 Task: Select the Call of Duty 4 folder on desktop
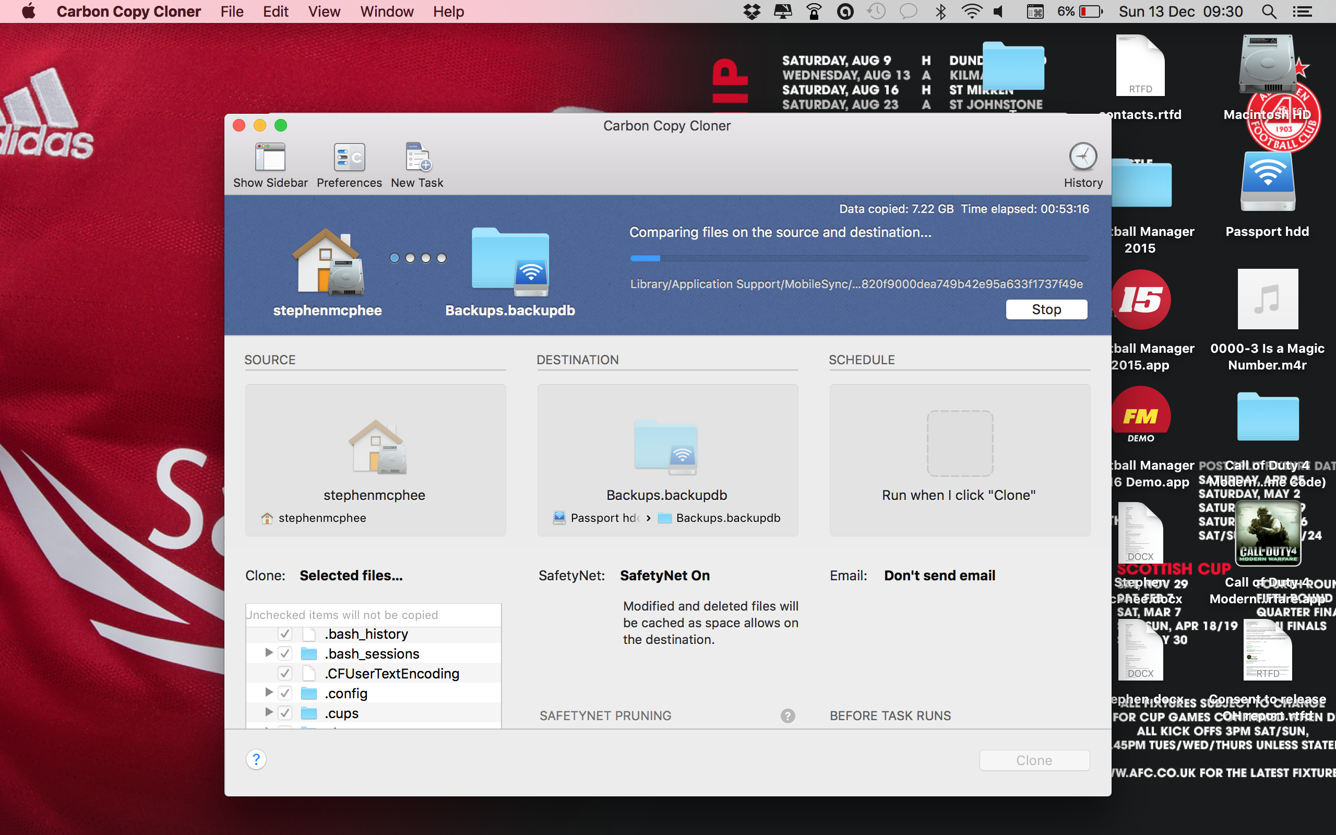point(1268,416)
